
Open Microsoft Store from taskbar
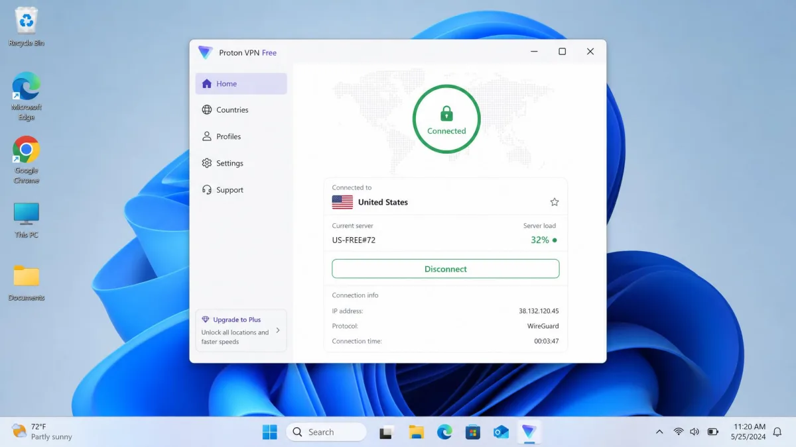point(472,432)
